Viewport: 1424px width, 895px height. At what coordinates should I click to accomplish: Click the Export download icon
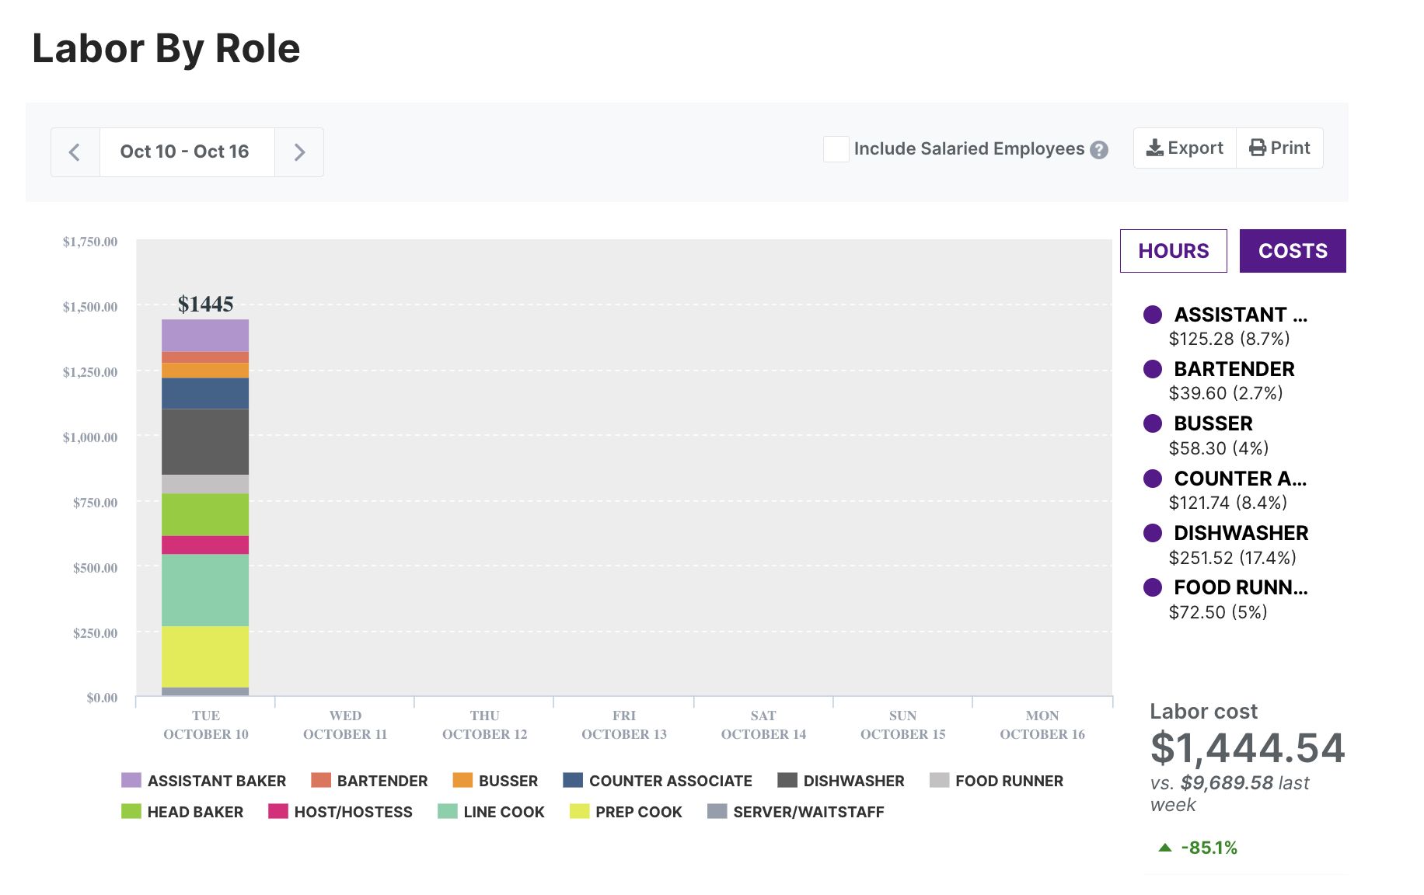1156,148
